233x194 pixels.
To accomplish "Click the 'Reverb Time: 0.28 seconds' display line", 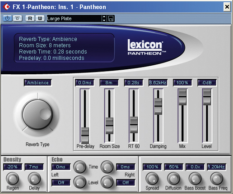I will 53,52.
